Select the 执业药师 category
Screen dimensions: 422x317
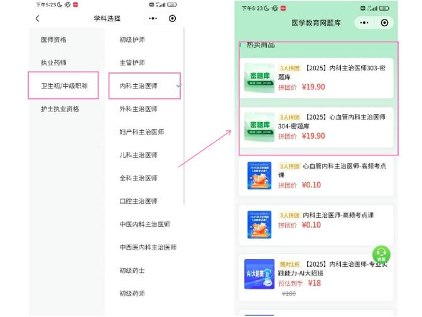tap(53, 63)
